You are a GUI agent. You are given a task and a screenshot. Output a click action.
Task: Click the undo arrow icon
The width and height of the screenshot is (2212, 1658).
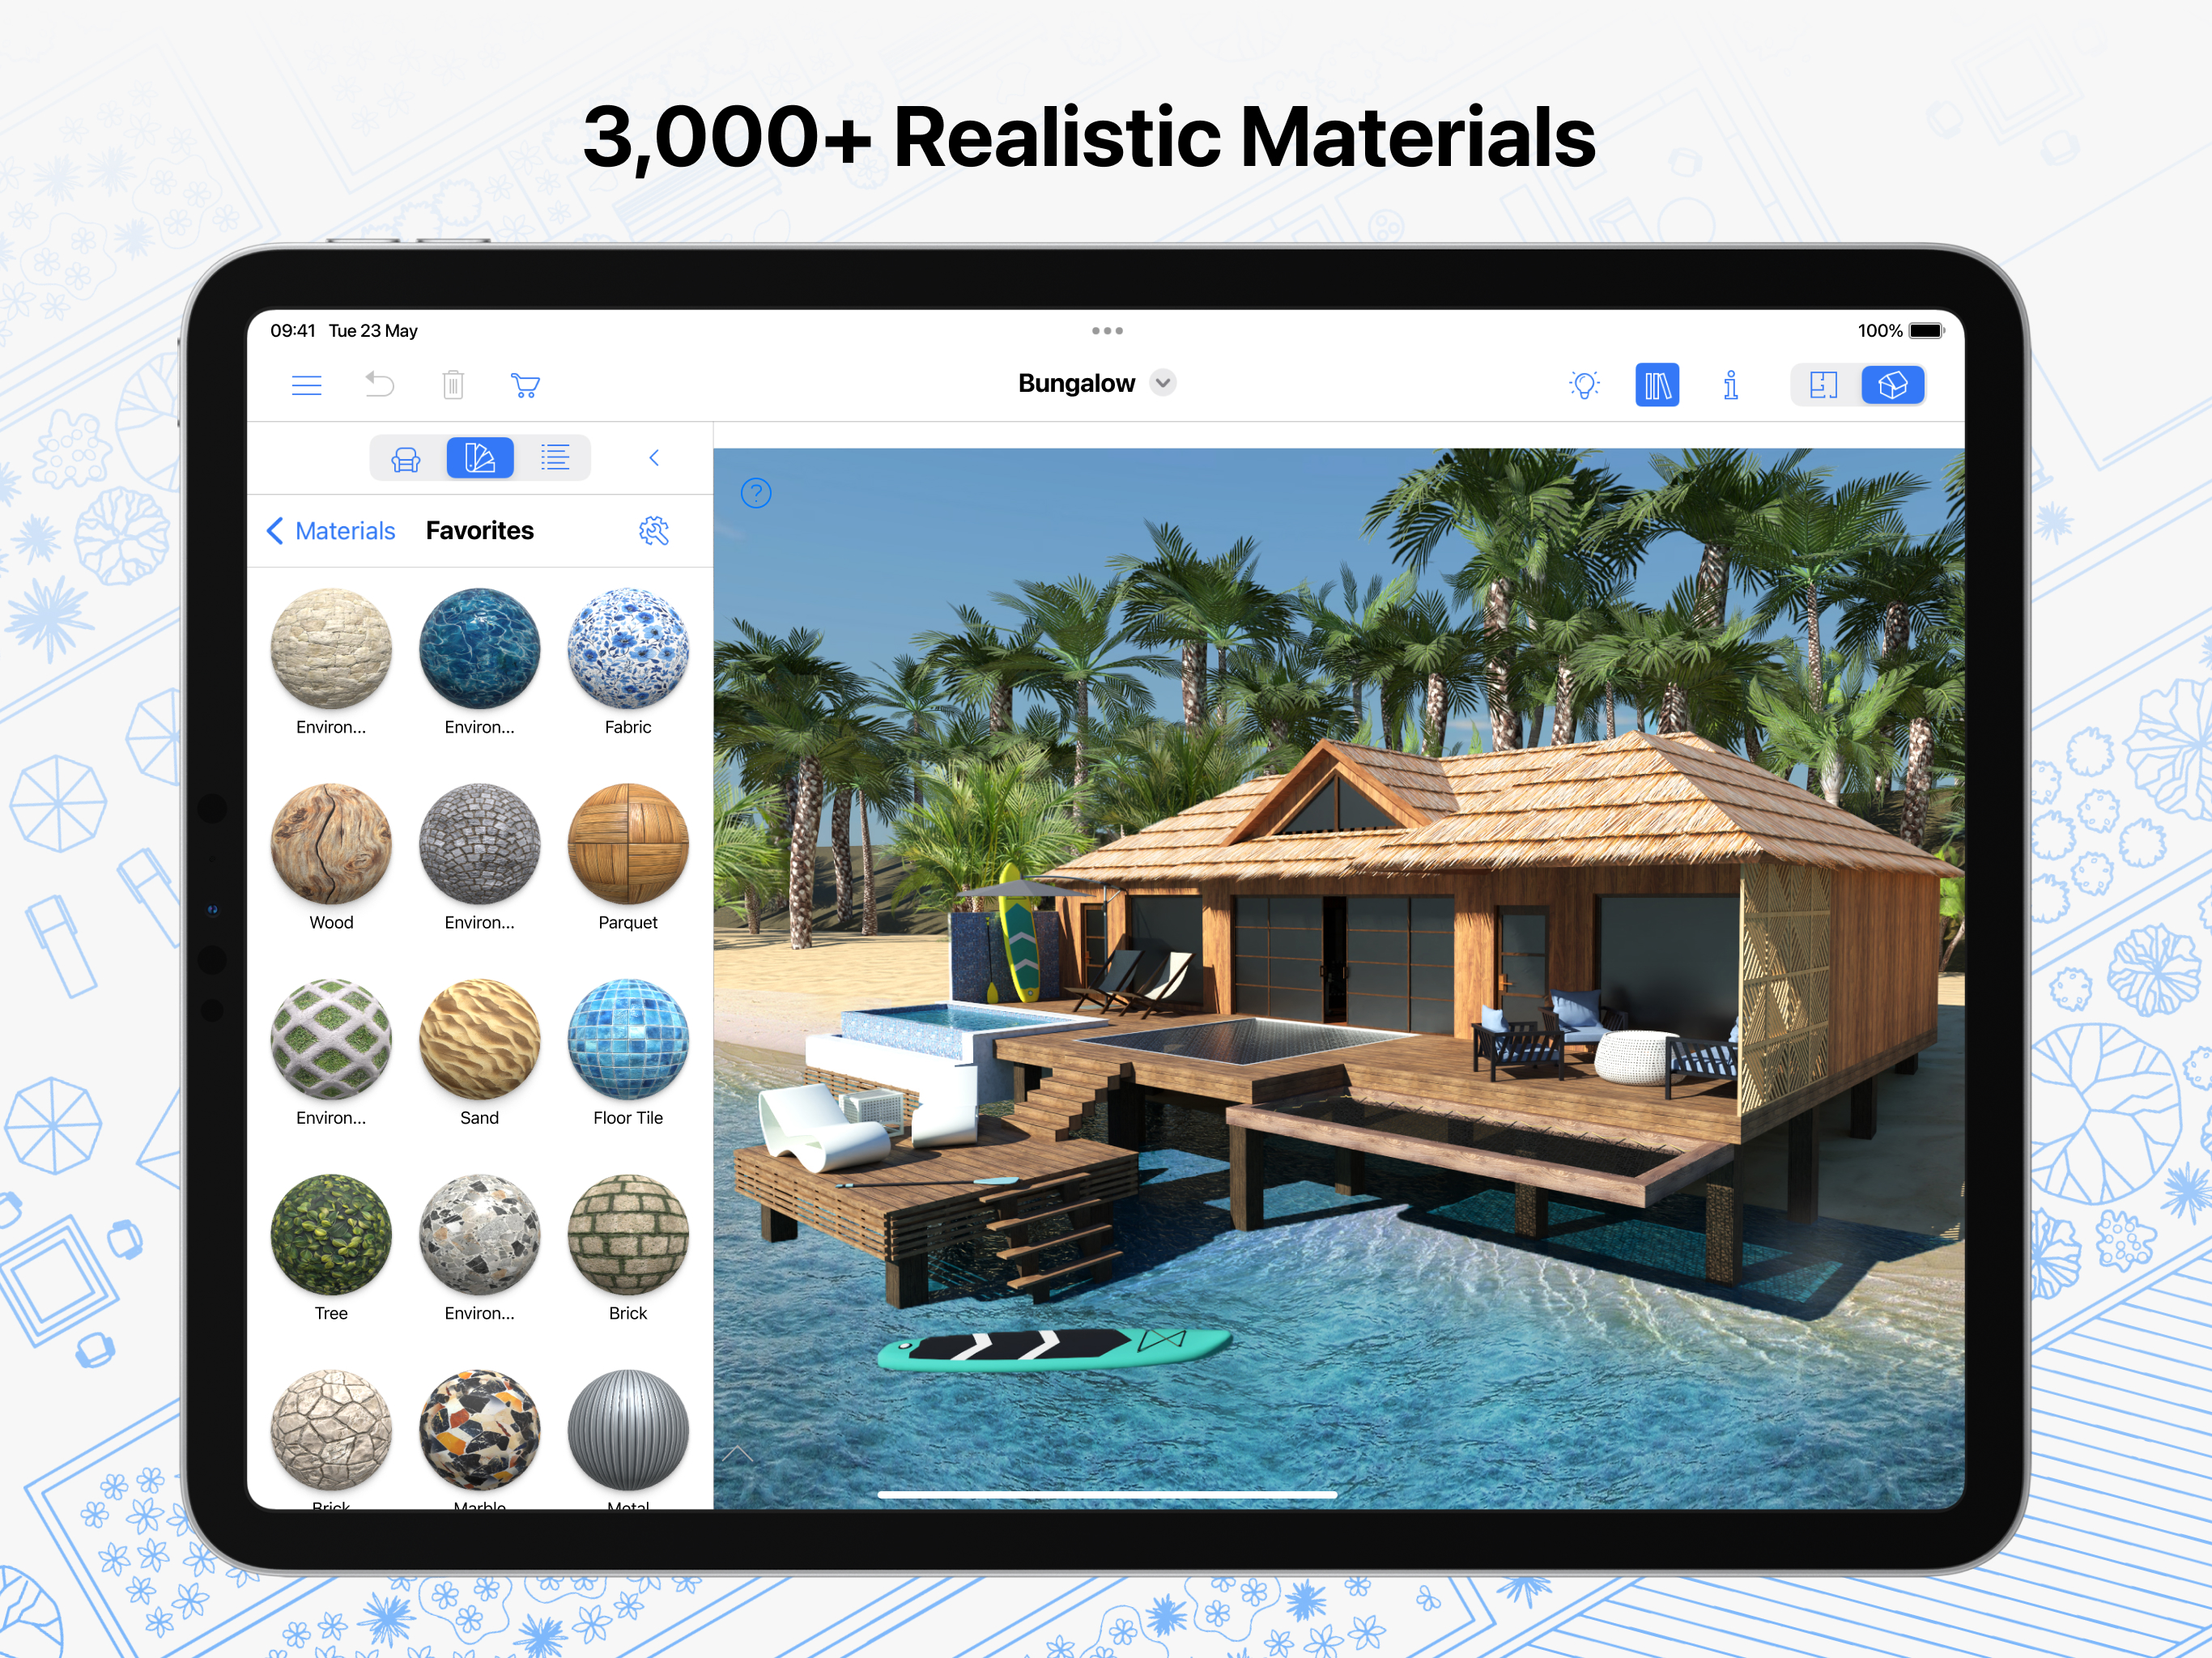click(380, 385)
